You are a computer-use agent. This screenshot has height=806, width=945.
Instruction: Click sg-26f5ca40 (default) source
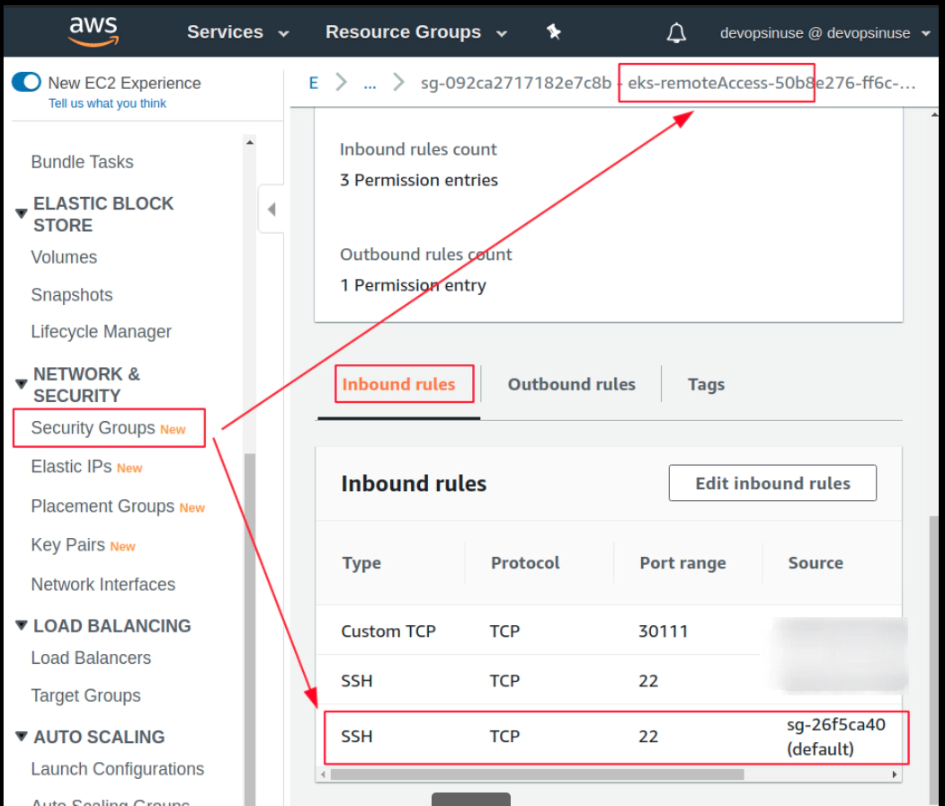(836, 737)
